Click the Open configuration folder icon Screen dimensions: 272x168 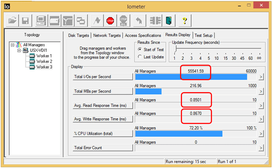(12, 21)
